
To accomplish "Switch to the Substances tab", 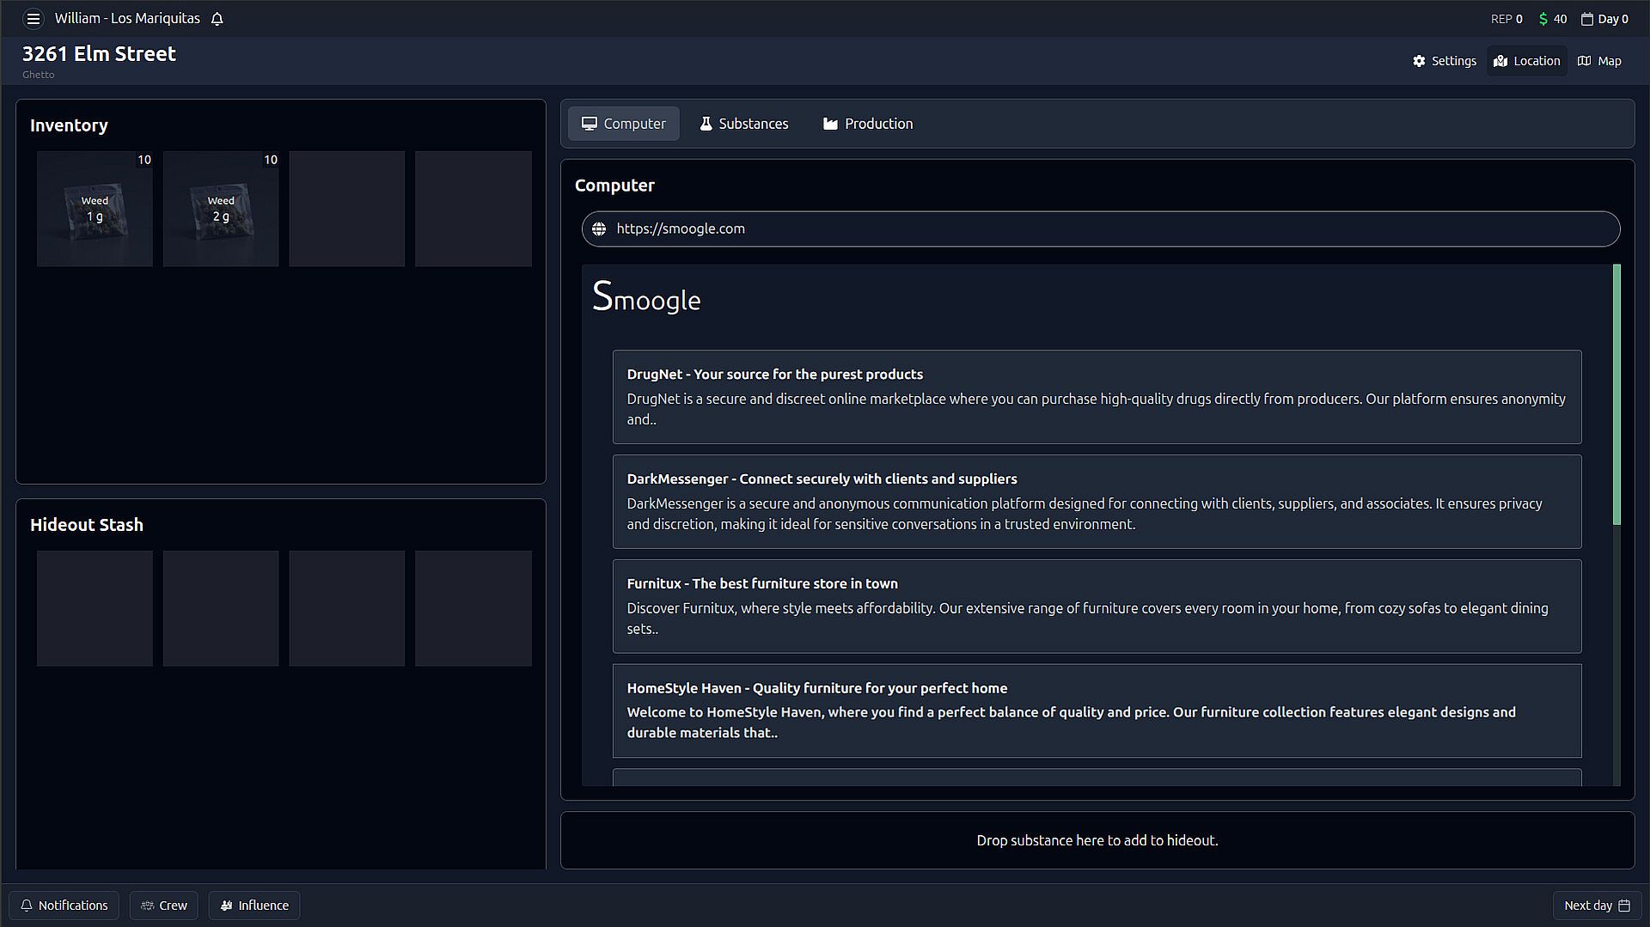I will (743, 124).
